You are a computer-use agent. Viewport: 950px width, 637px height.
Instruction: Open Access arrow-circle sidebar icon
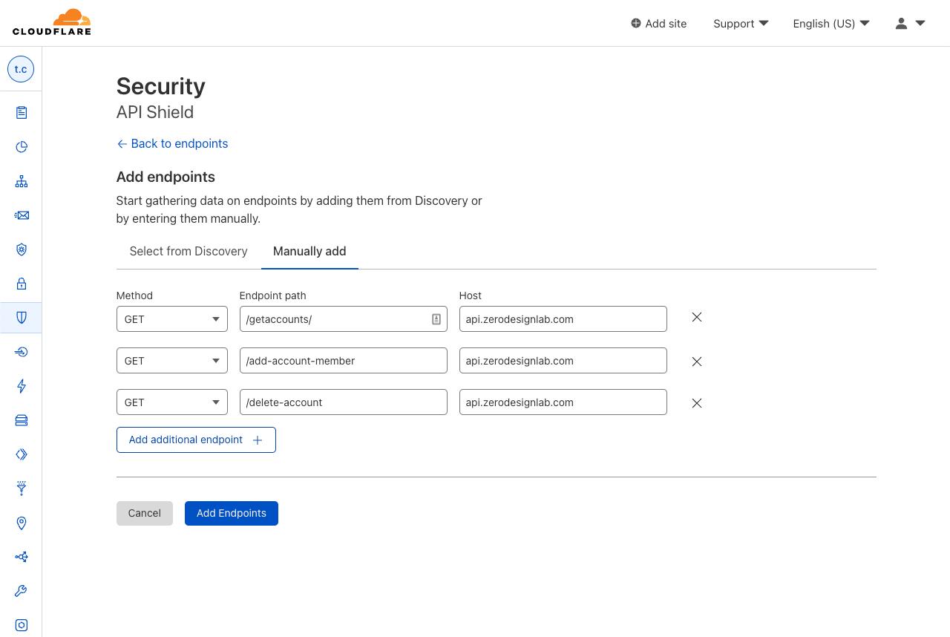[x=22, y=352]
